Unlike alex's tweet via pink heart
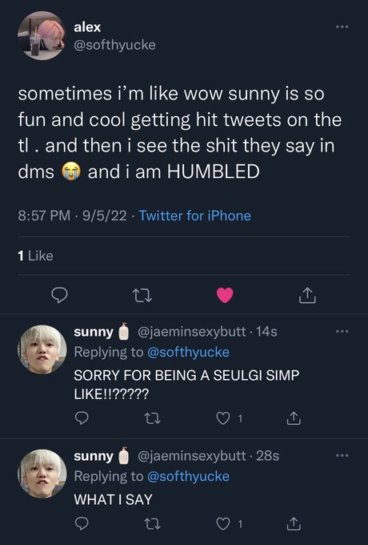This screenshot has height=545, width=368. coord(225,296)
